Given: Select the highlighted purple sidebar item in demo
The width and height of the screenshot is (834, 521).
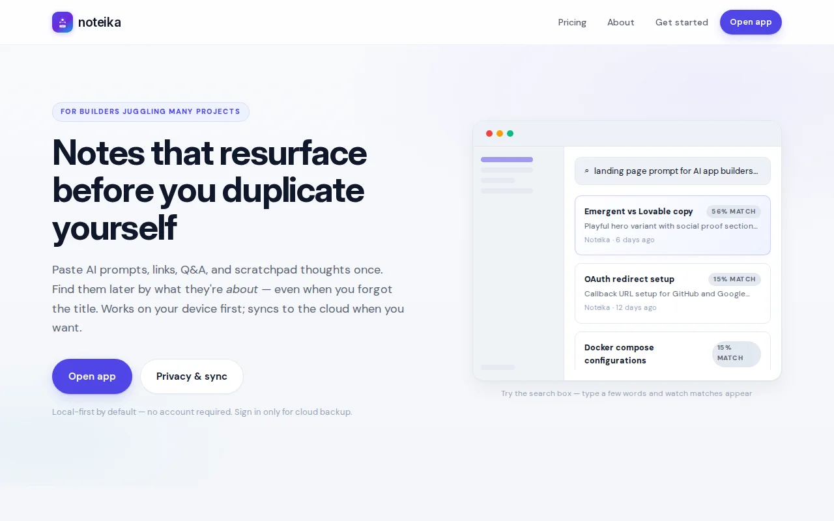Looking at the screenshot, I should click(x=507, y=160).
